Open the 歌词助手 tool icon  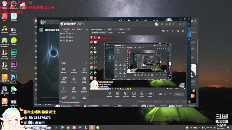pos(84,90)
